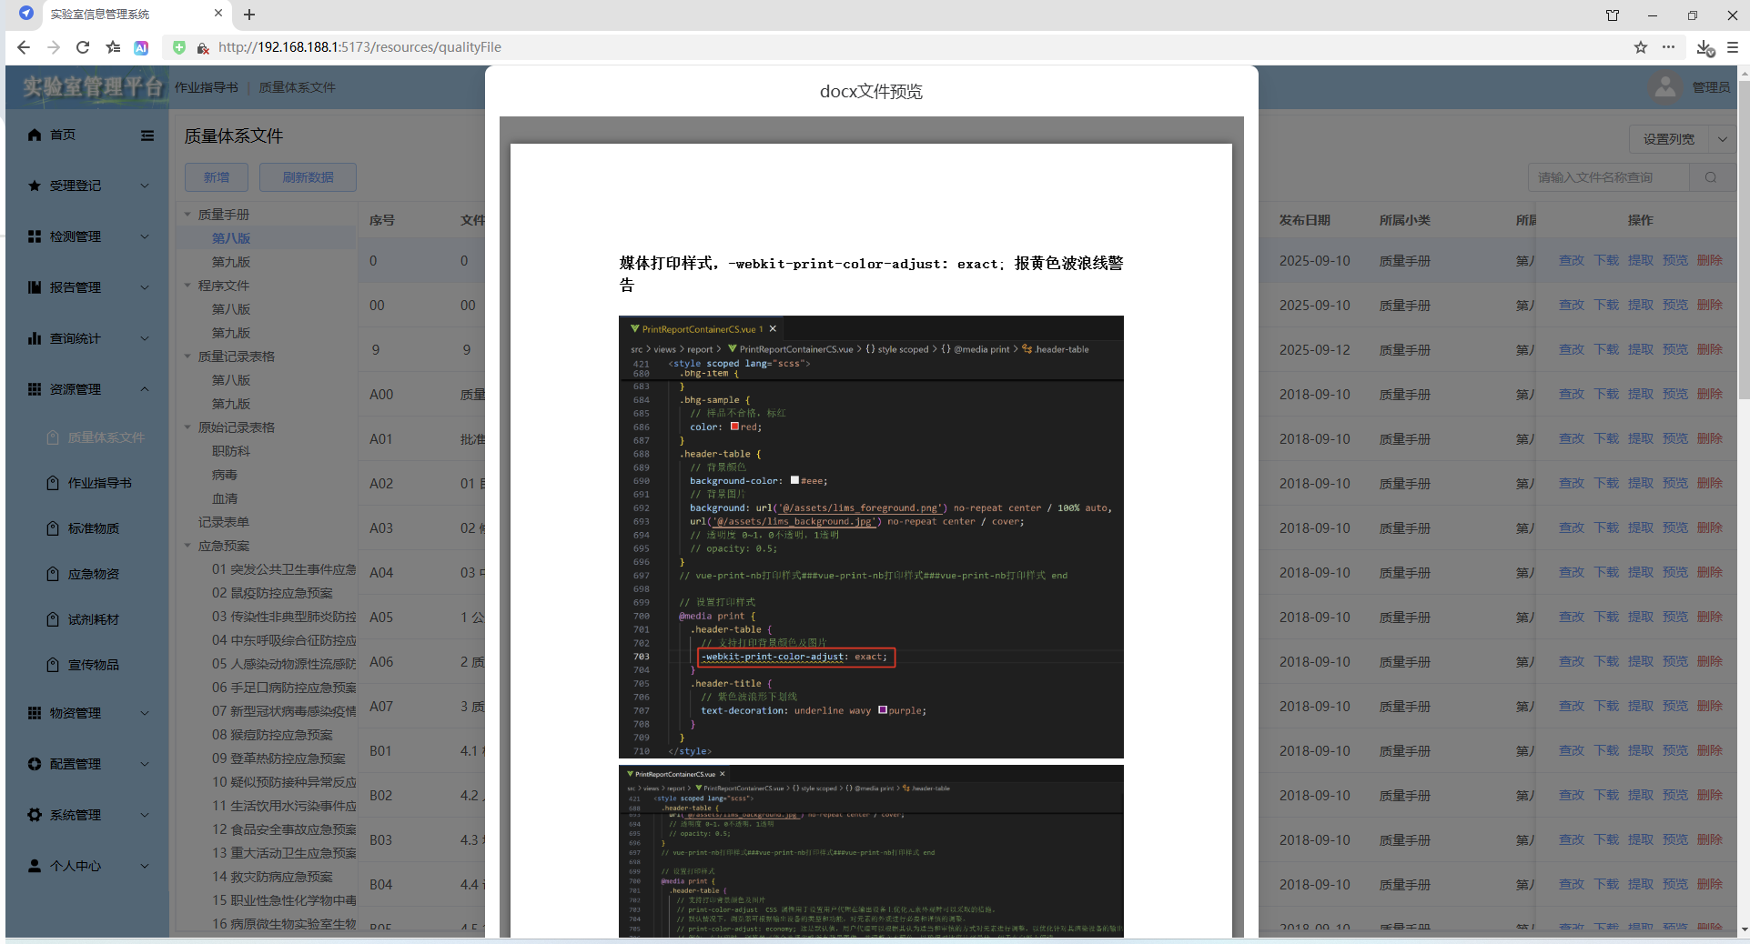Click the sidebar collapse icon beside 首页
This screenshot has height=944, width=1750.
click(147, 136)
